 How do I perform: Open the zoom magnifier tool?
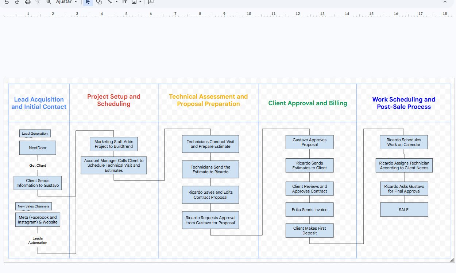tap(49, 2)
